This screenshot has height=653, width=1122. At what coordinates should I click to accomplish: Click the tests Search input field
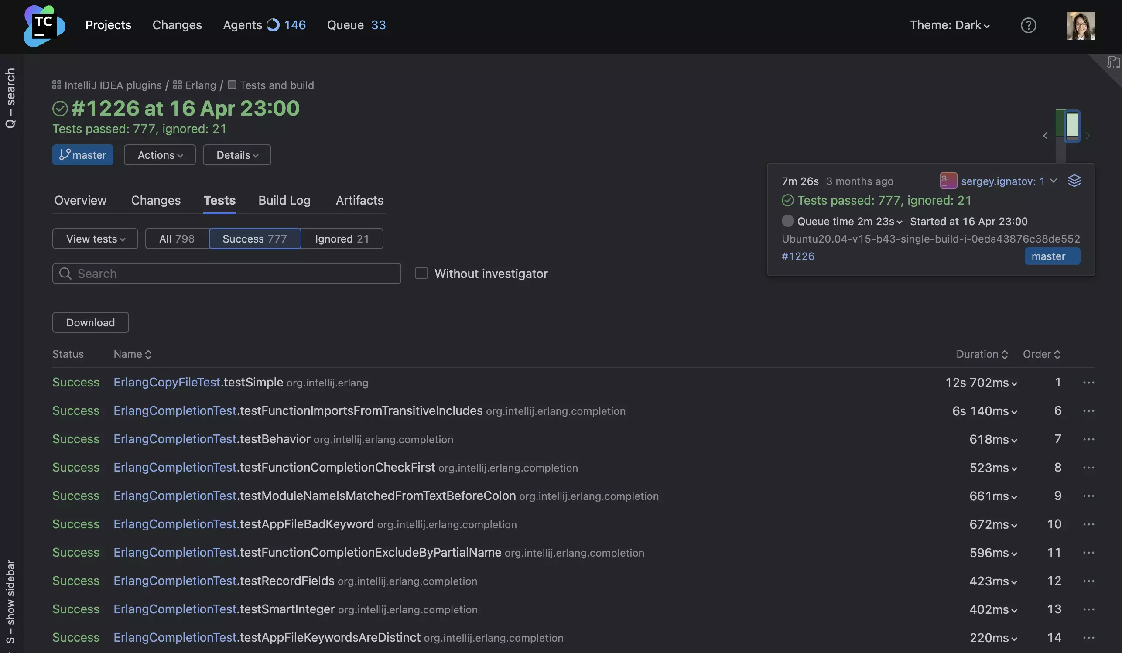(227, 274)
